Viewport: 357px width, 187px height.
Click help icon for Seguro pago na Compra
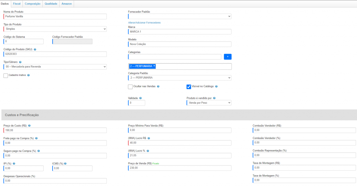[39, 151]
